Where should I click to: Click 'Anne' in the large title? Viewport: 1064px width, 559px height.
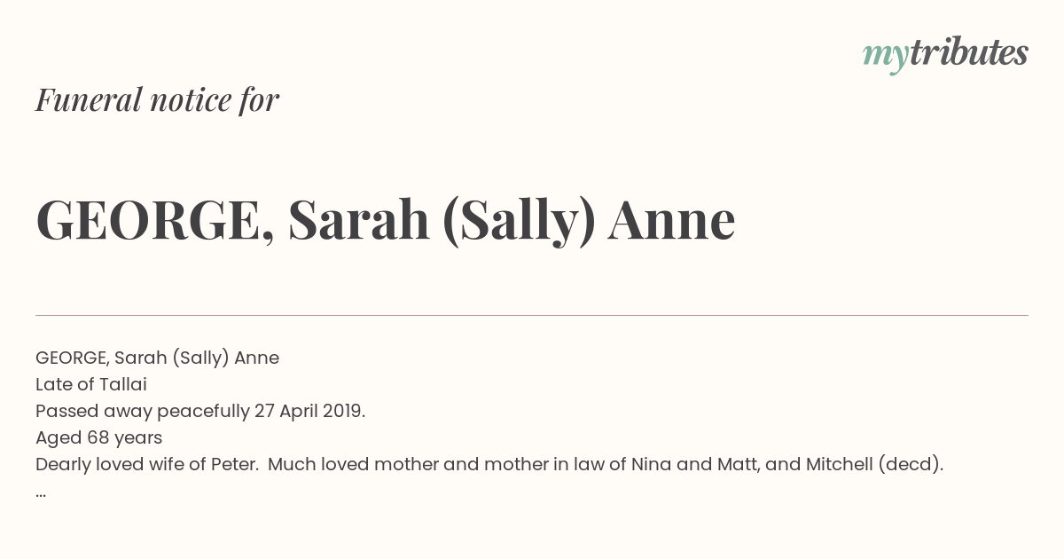(x=671, y=220)
